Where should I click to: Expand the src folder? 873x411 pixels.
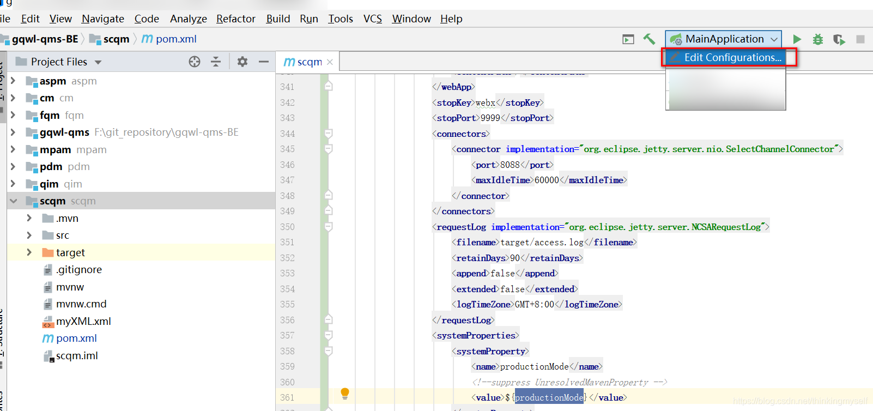pos(29,235)
